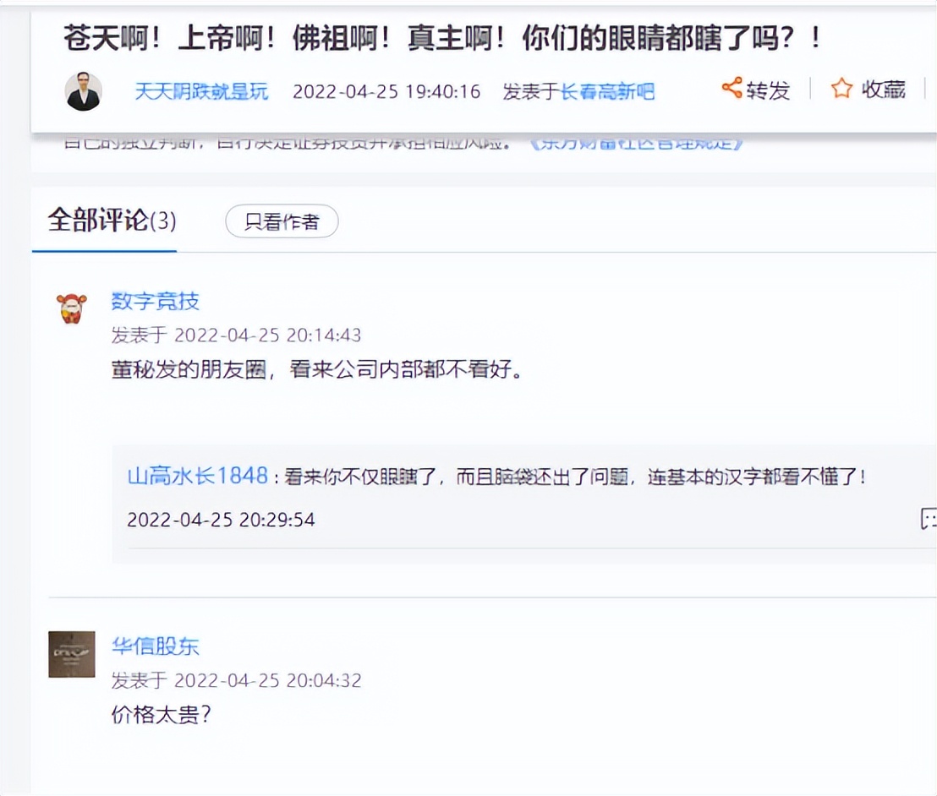Click the reply timestamp 20:29:54
937x796 pixels.
[x=221, y=520]
